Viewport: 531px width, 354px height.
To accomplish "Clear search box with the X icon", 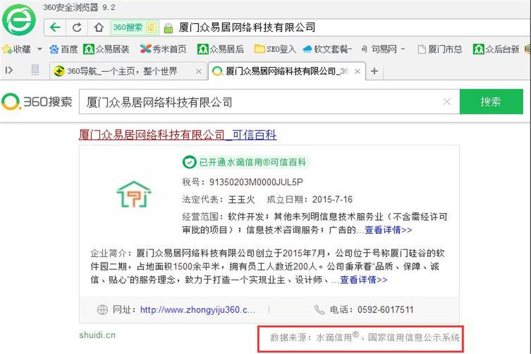I will point(447,101).
